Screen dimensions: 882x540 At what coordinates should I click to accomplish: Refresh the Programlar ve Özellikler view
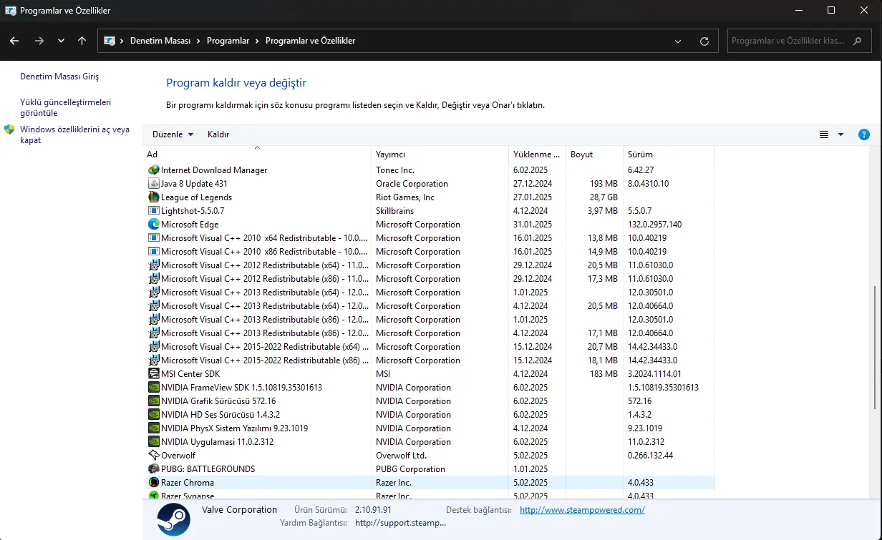pos(704,41)
